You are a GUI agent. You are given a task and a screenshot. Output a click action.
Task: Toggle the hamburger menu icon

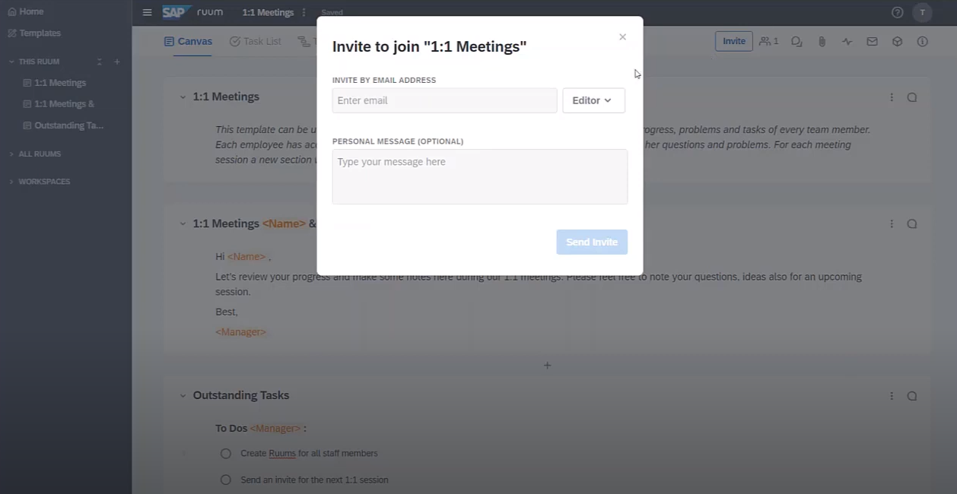coord(147,12)
